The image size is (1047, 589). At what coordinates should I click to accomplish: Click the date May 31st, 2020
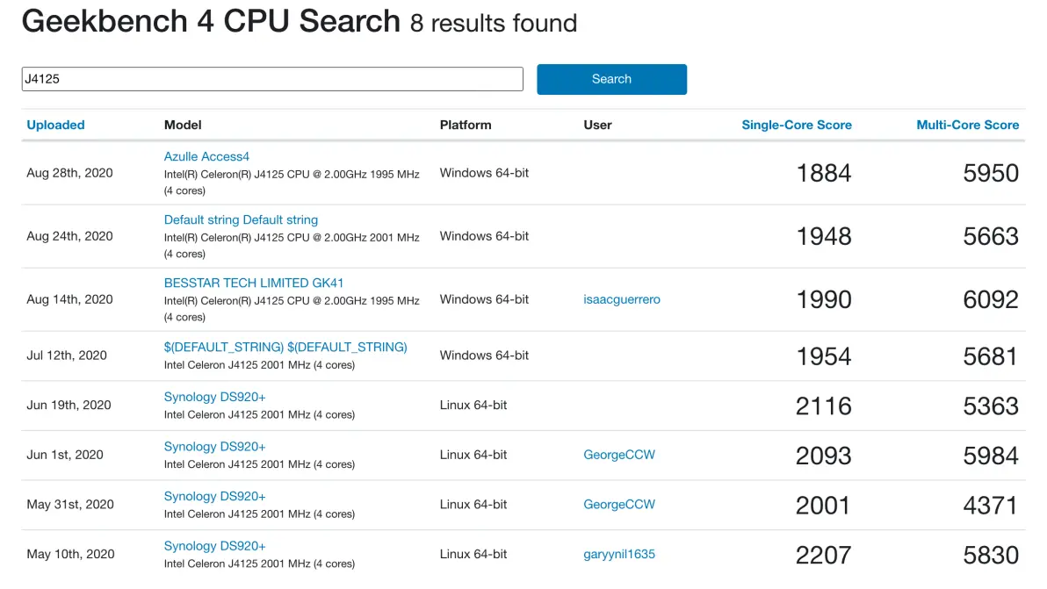[70, 504]
